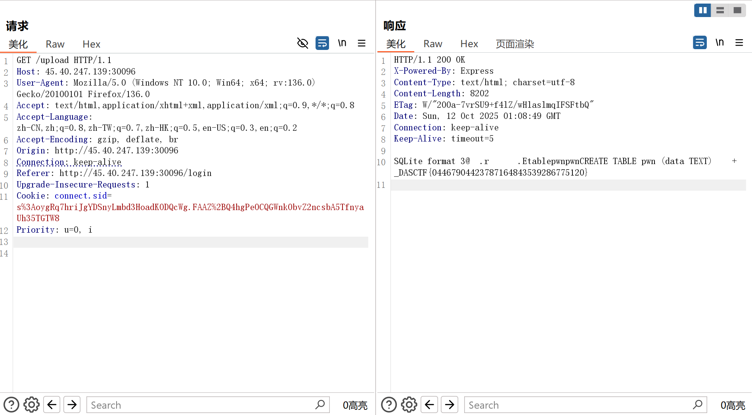Open the response panel hamburger menu

[x=739, y=42]
